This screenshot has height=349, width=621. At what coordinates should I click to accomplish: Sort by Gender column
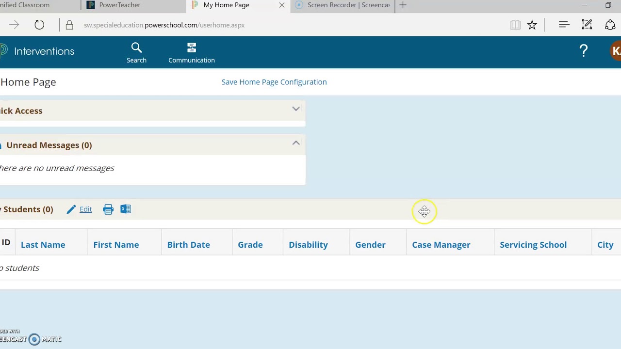pyautogui.click(x=370, y=245)
